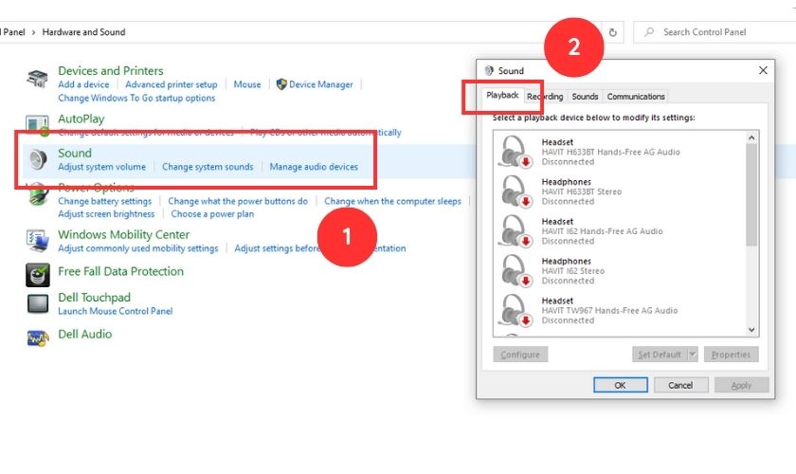The height and width of the screenshot is (474, 796).
Task: Open the Dell Audio link
Action: click(84, 334)
